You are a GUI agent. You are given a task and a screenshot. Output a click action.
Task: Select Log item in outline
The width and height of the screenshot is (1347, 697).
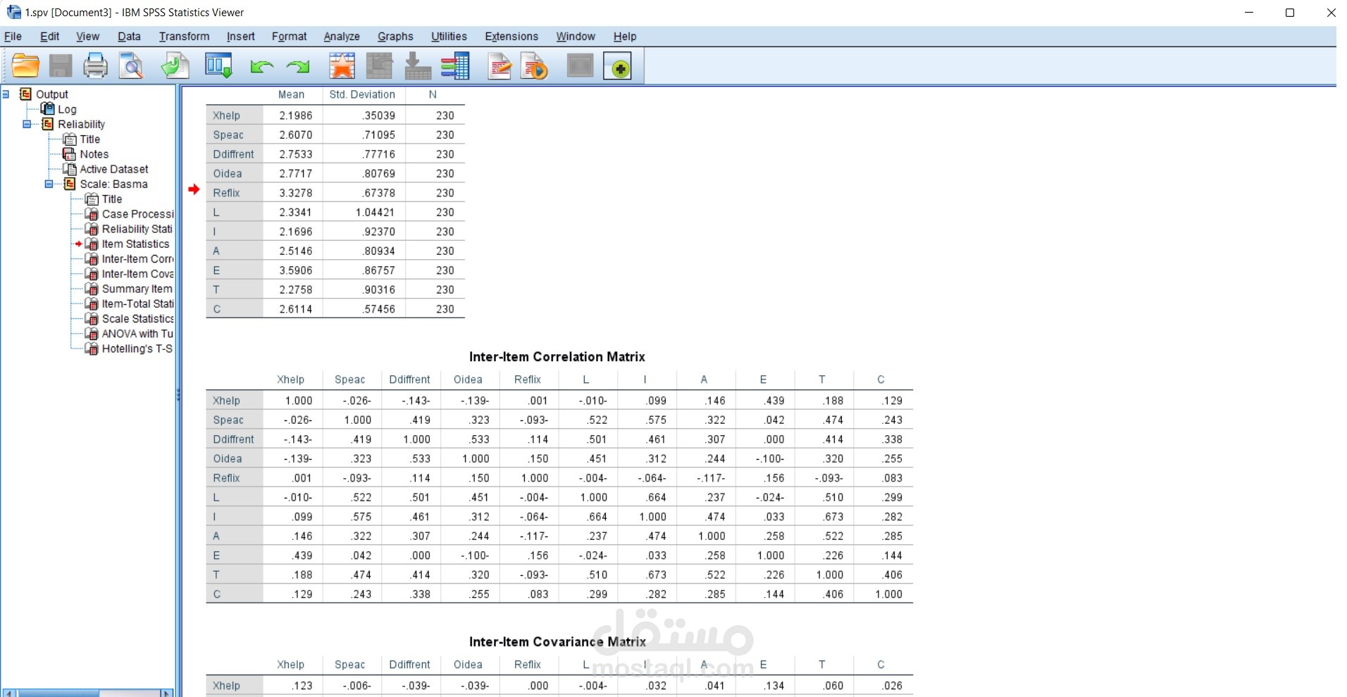pos(67,109)
